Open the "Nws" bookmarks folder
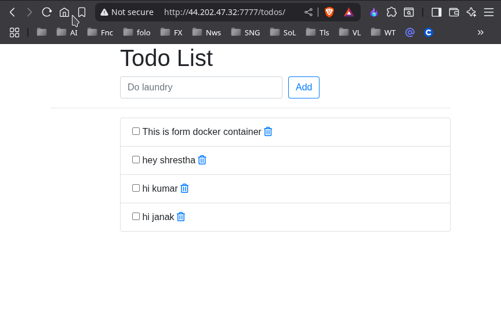This screenshot has height=333, width=501. pyautogui.click(x=207, y=32)
